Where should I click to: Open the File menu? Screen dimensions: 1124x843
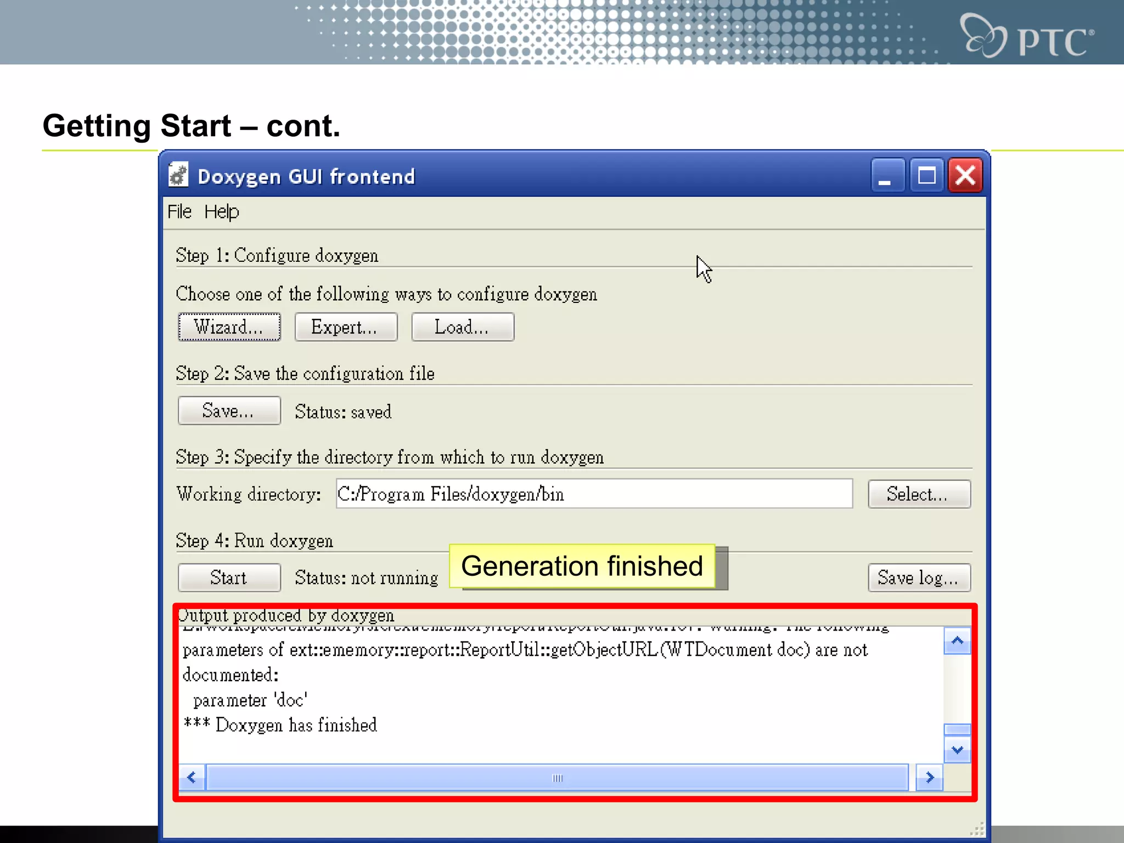click(179, 212)
